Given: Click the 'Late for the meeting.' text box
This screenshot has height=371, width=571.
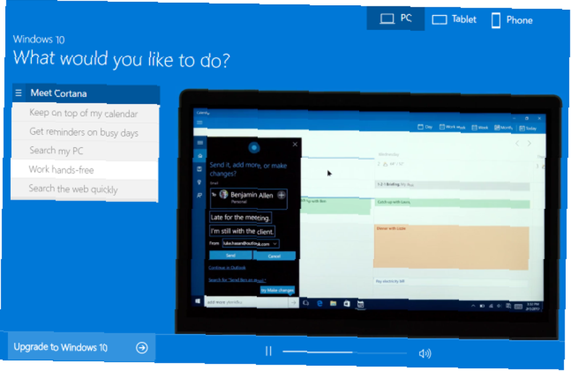Looking at the screenshot, I should coord(240,217).
